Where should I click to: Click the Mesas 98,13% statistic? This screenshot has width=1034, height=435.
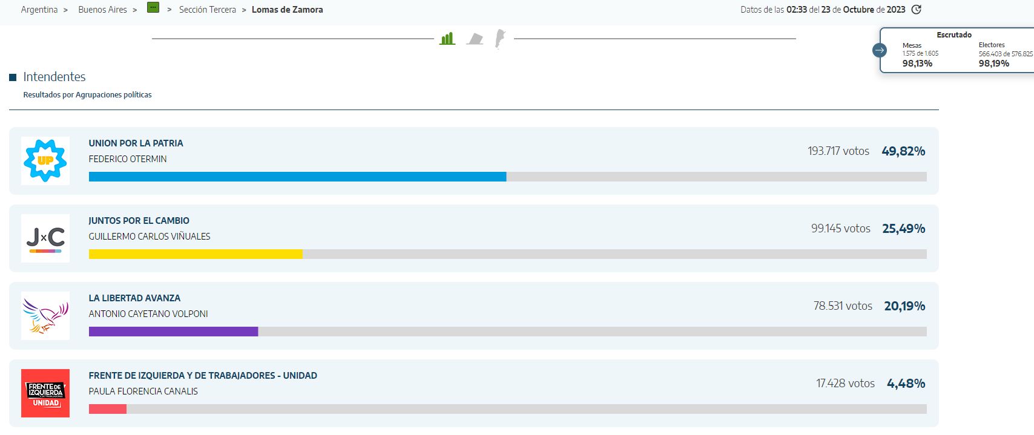(917, 64)
